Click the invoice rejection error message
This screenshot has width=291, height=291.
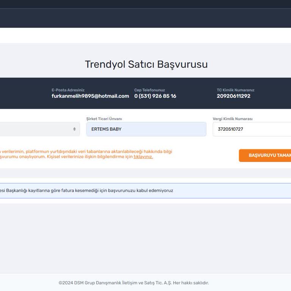click(86, 191)
